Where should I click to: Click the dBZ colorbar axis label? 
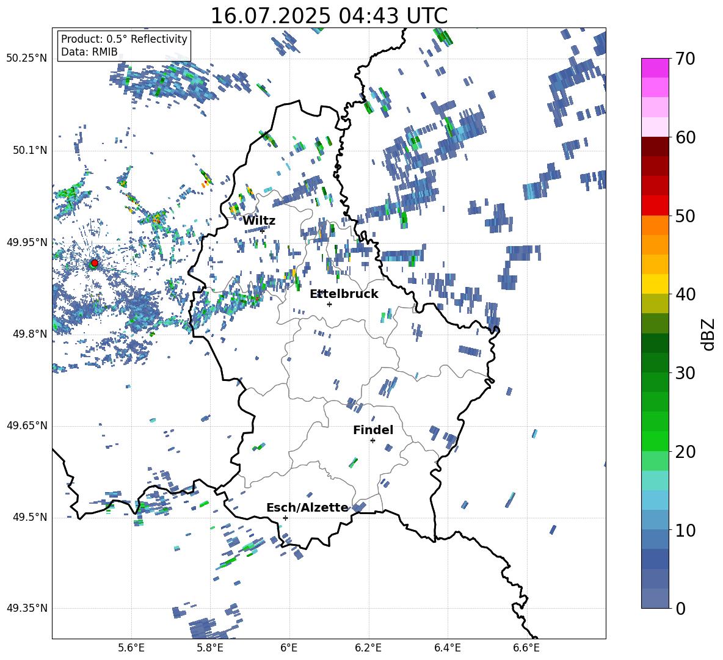(x=707, y=334)
